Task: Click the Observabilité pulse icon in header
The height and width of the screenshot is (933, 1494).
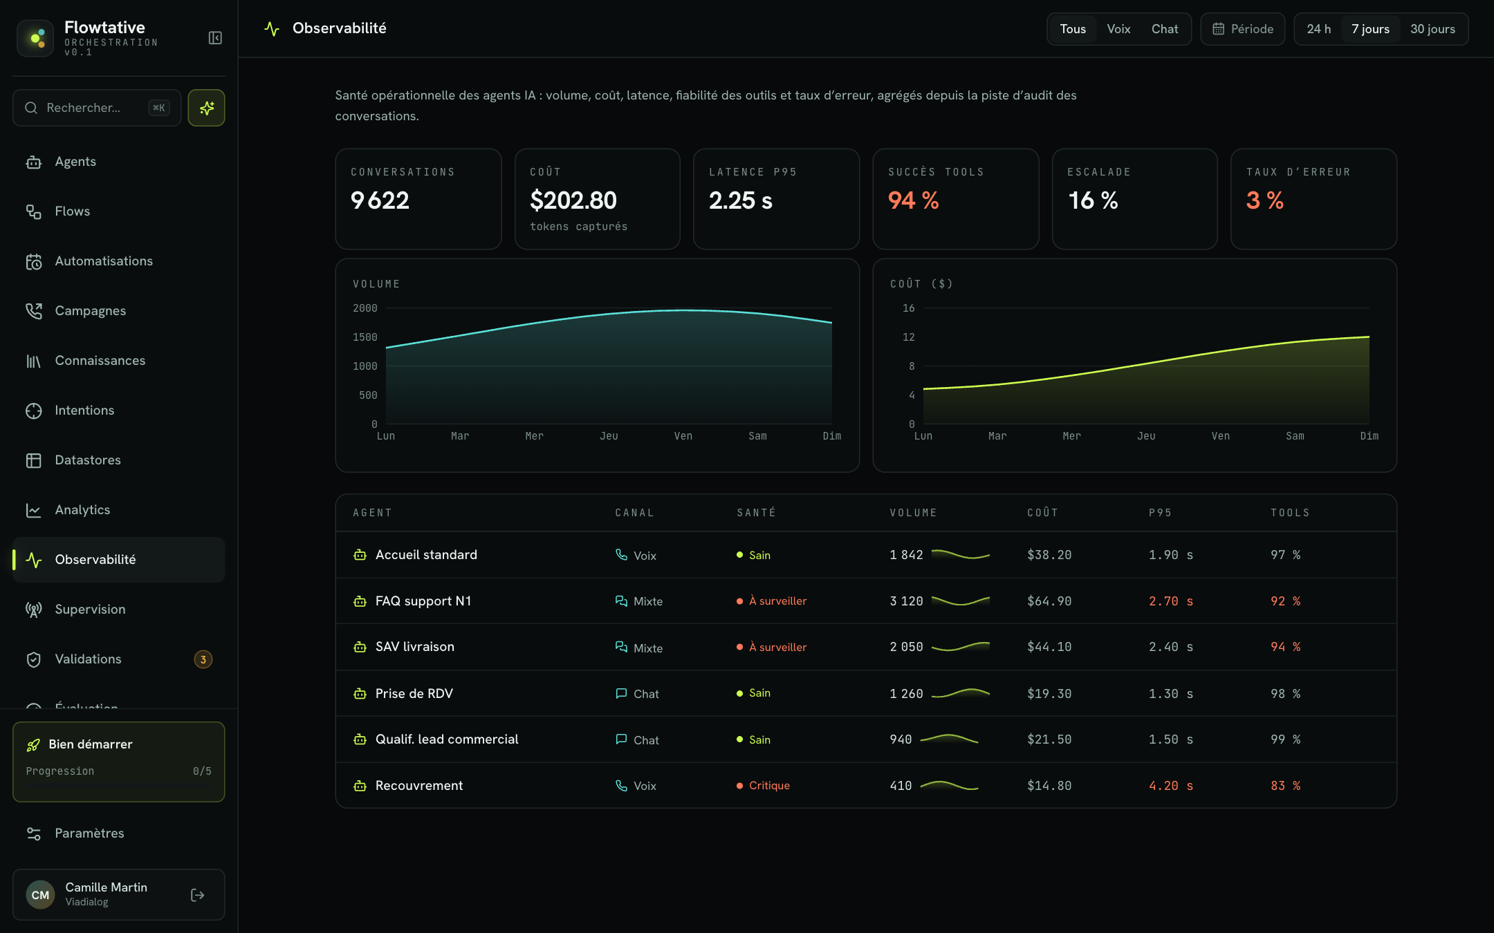Action: [272, 29]
